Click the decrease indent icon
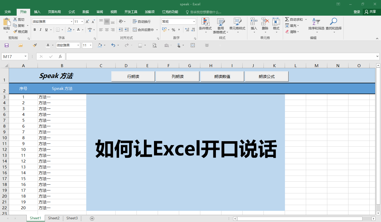The height and width of the screenshot is (222, 381). 121,30
